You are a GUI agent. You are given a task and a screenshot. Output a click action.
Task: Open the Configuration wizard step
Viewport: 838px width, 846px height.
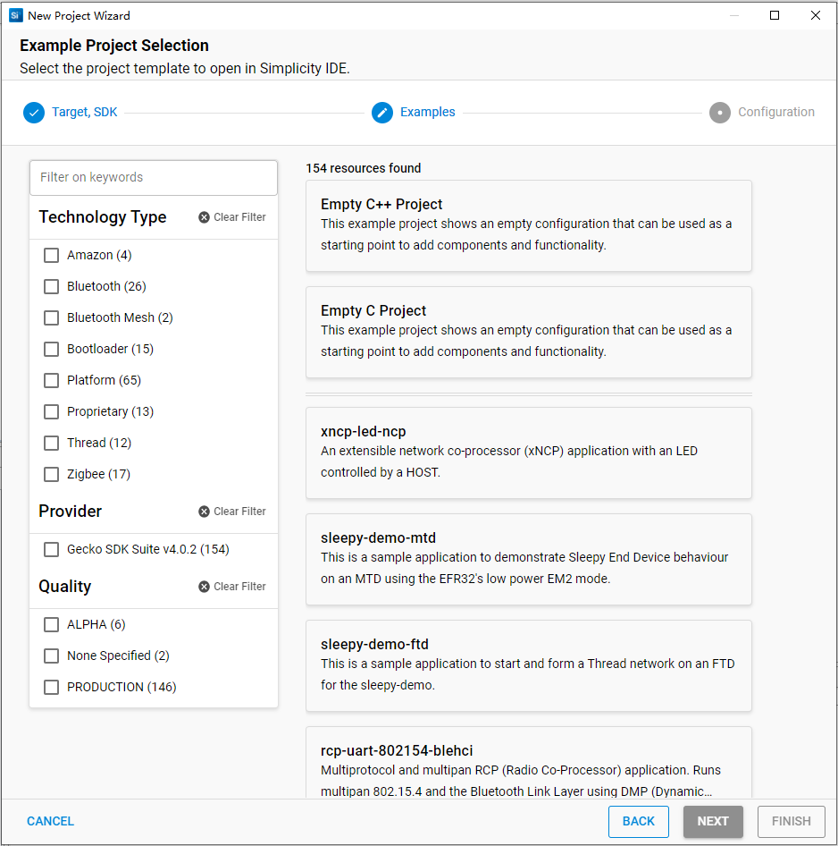(x=775, y=113)
